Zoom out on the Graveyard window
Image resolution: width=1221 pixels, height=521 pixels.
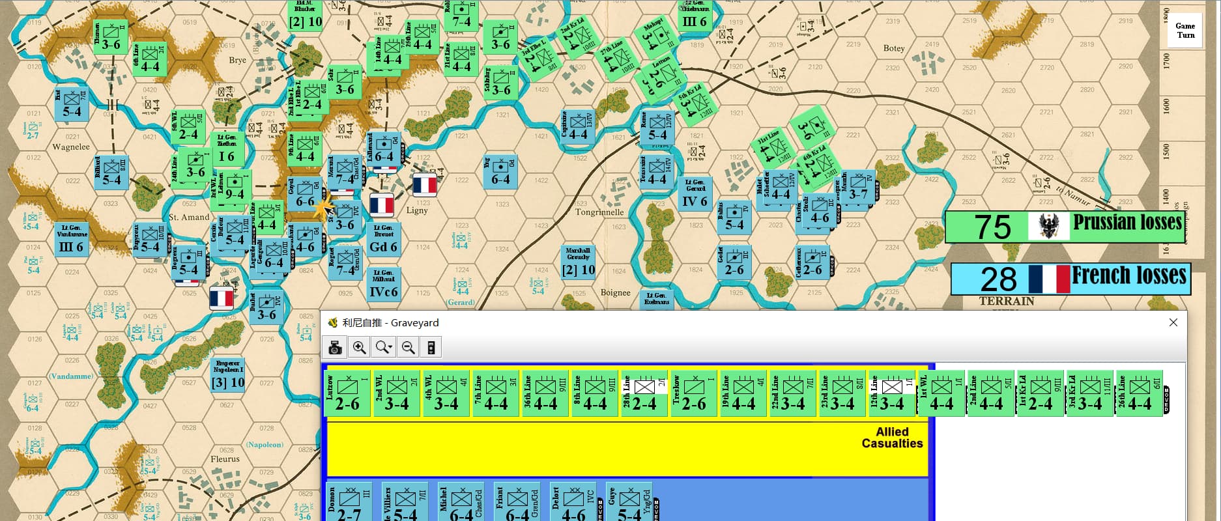[408, 347]
